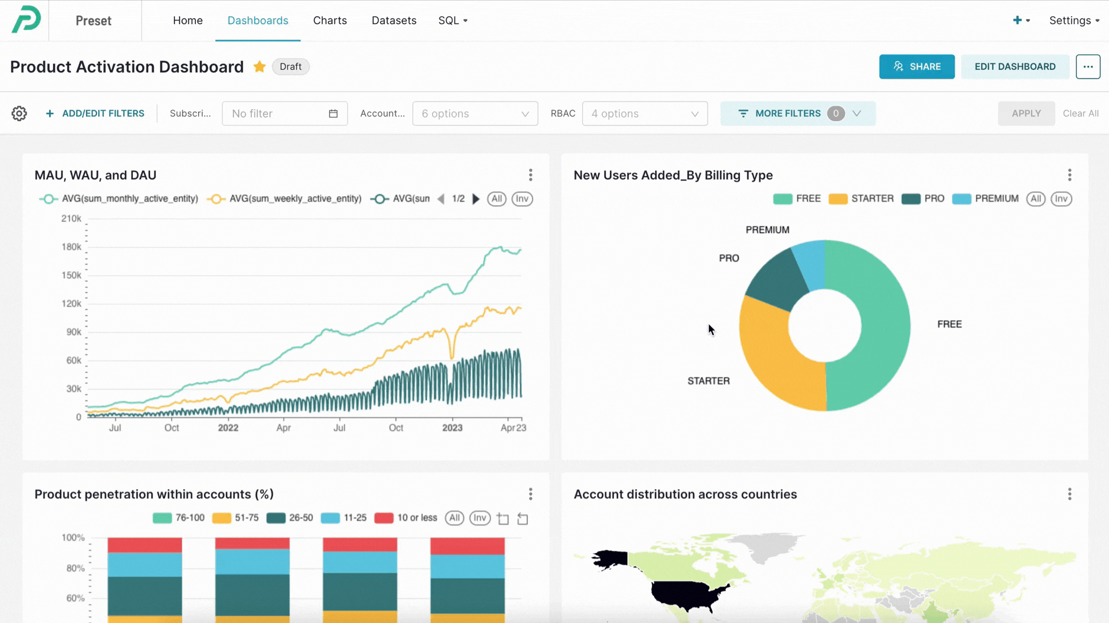Viewport: 1109px width, 623px height.
Task: Open the SQL menu
Action: (x=452, y=20)
